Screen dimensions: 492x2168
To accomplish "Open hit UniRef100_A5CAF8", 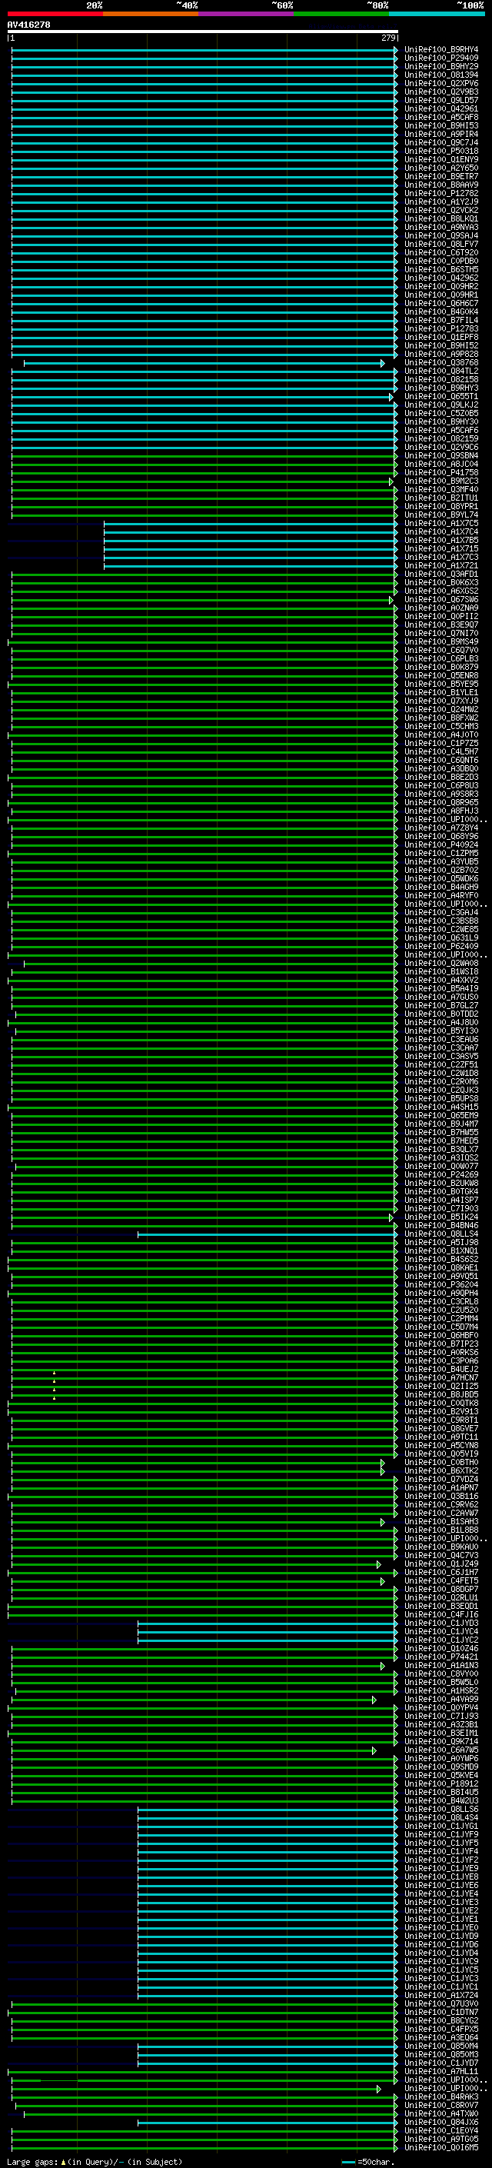I will coord(441,117).
